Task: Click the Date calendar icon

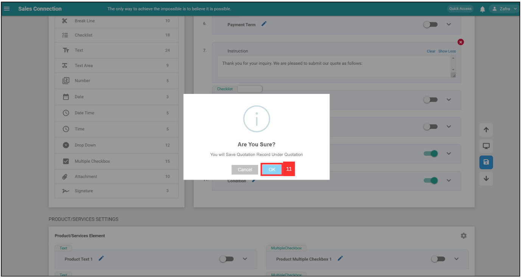Action: [x=66, y=97]
